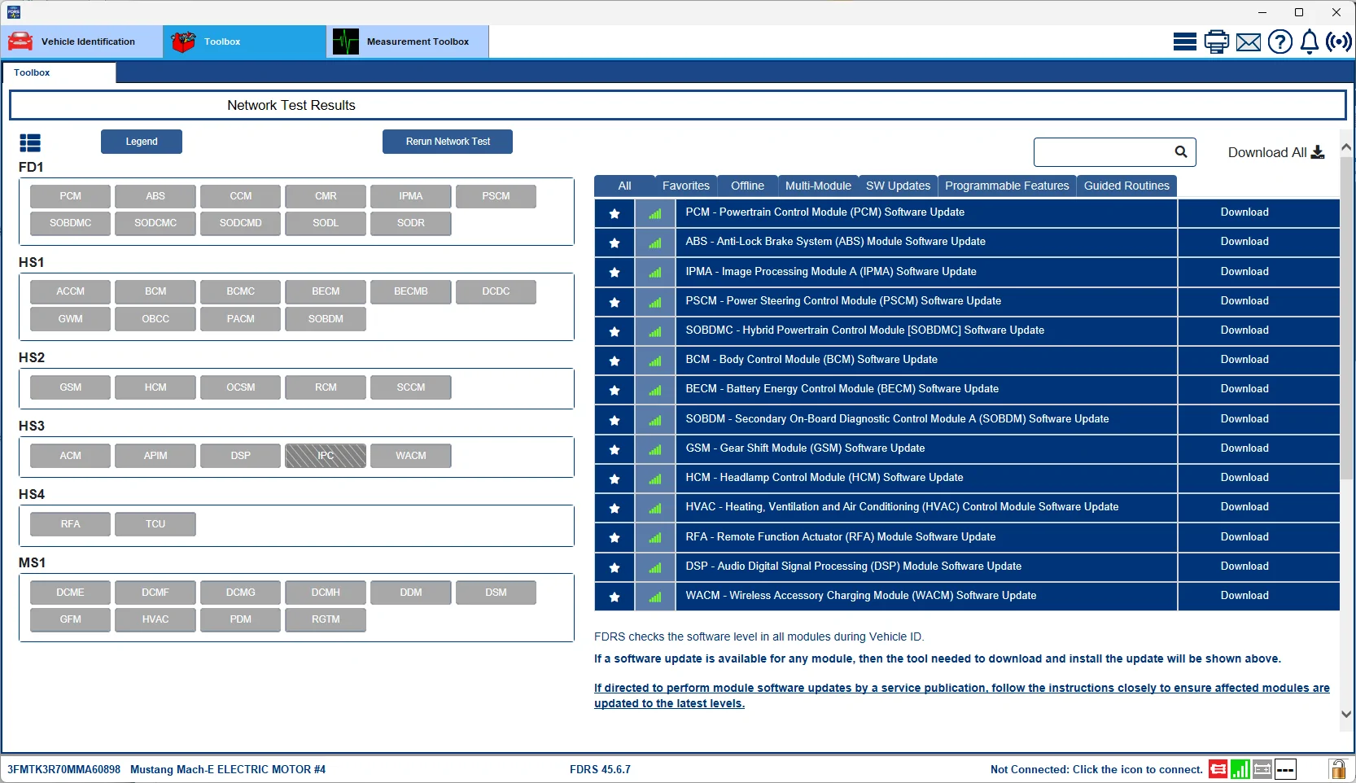Toggle favorite star for IPMA Software Update
This screenshot has width=1356, height=783.
point(615,272)
